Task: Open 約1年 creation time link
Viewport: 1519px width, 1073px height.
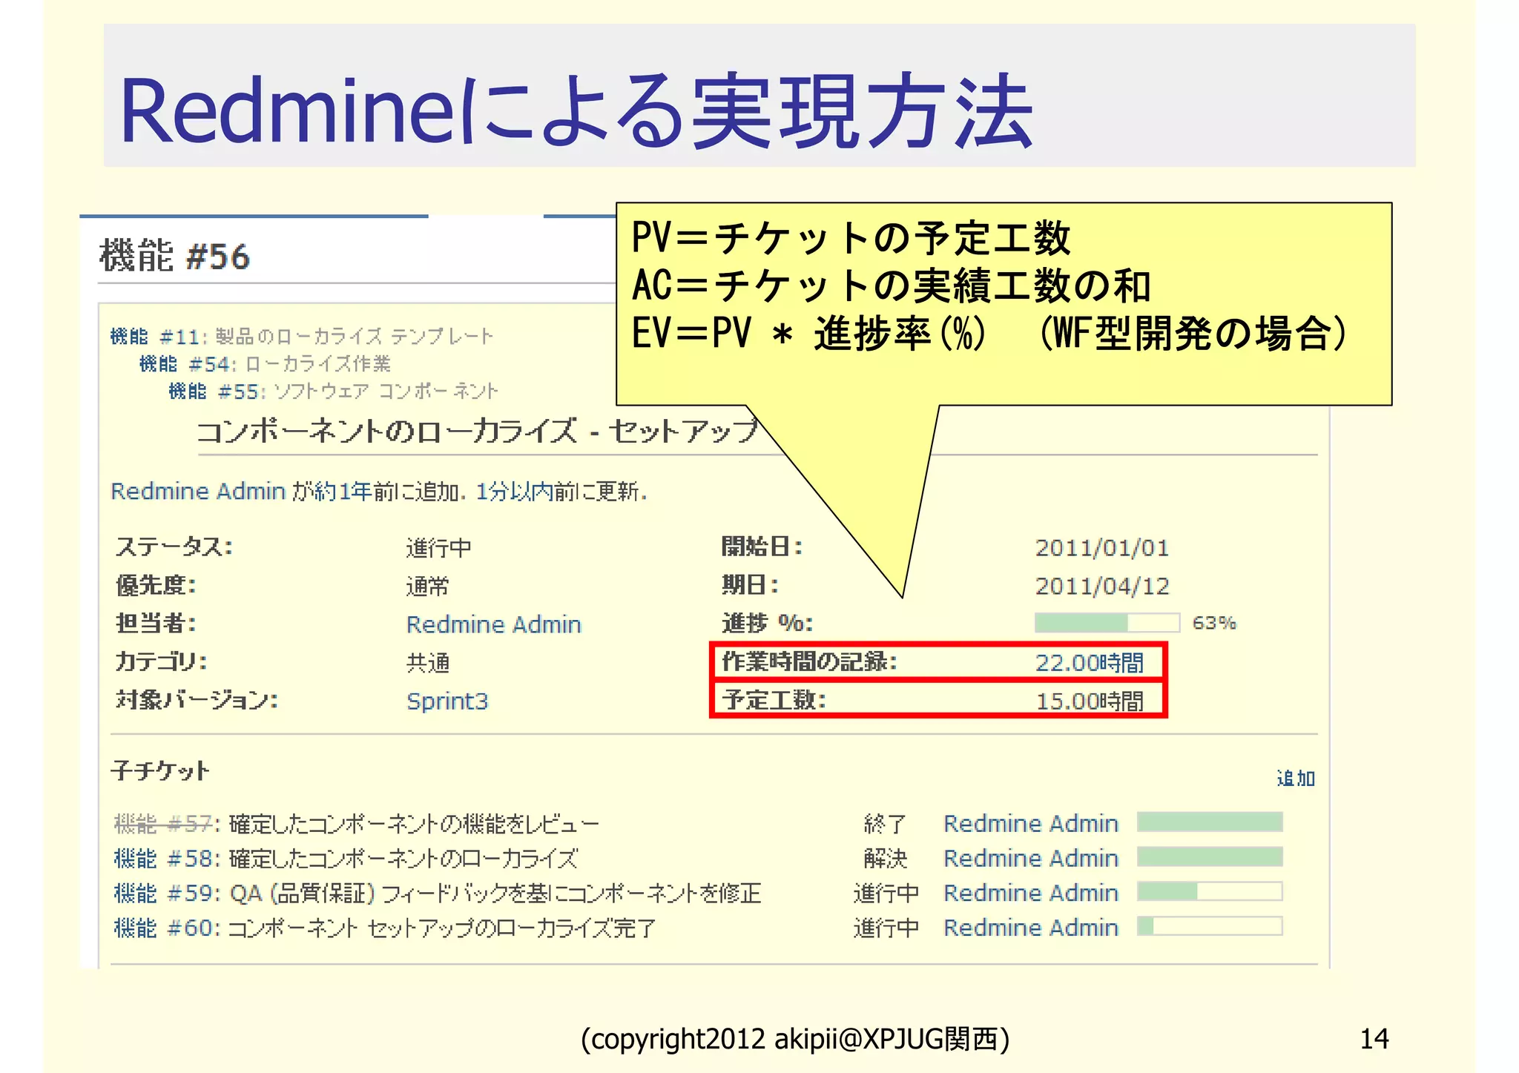Action: [343, 492]
